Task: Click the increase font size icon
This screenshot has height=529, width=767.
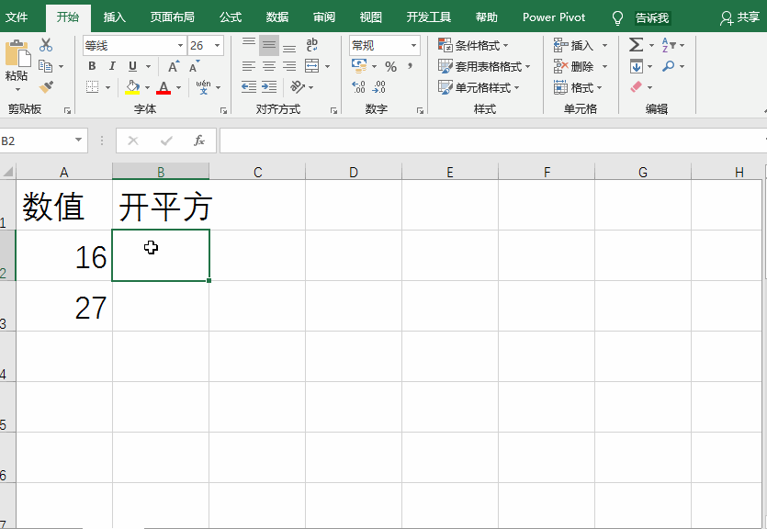Action: 173,67
